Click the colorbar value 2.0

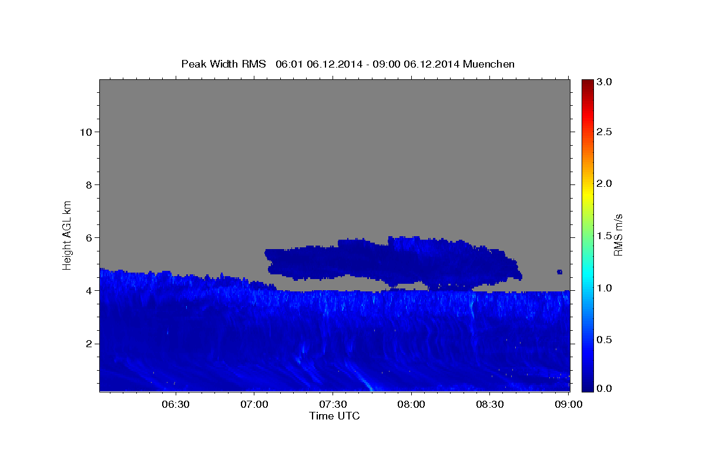605,183
